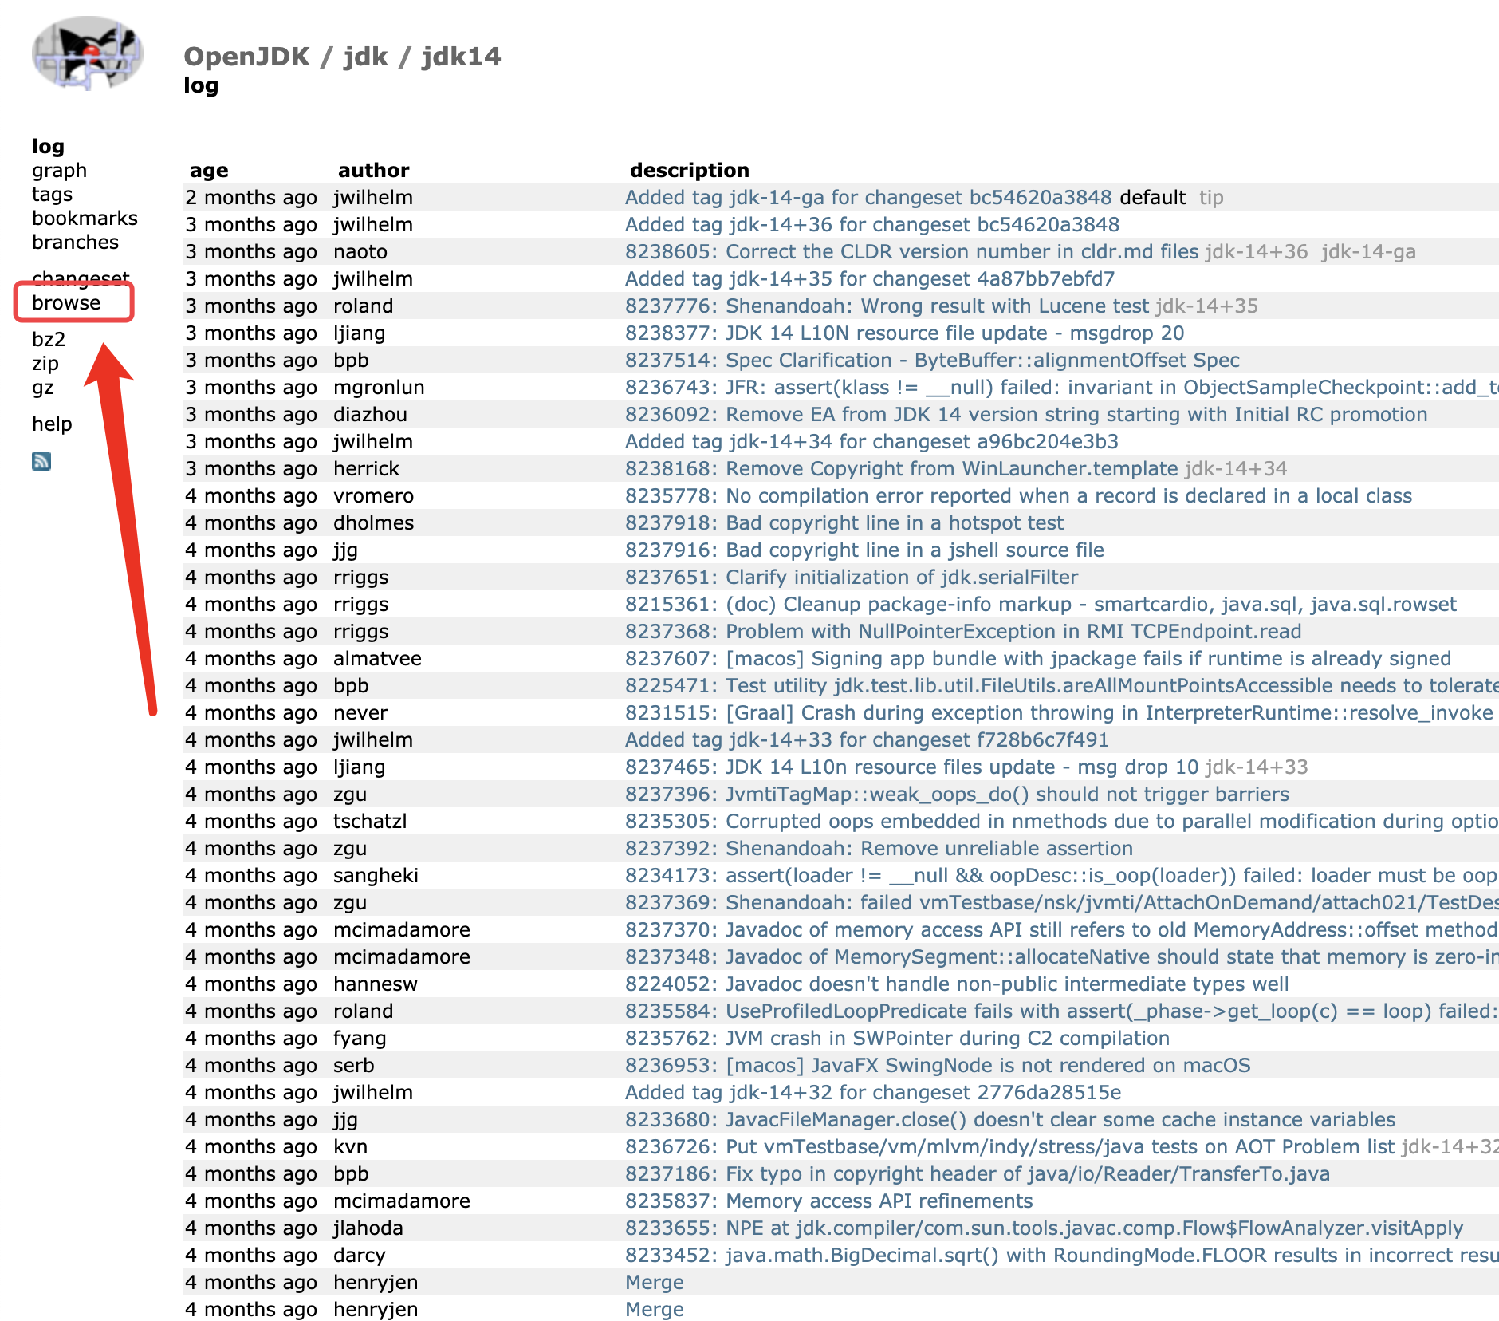This screenshot has height=1321, width=1499.
Task: Click 'mgronlun' in the author column
Action: click(379, 388)
